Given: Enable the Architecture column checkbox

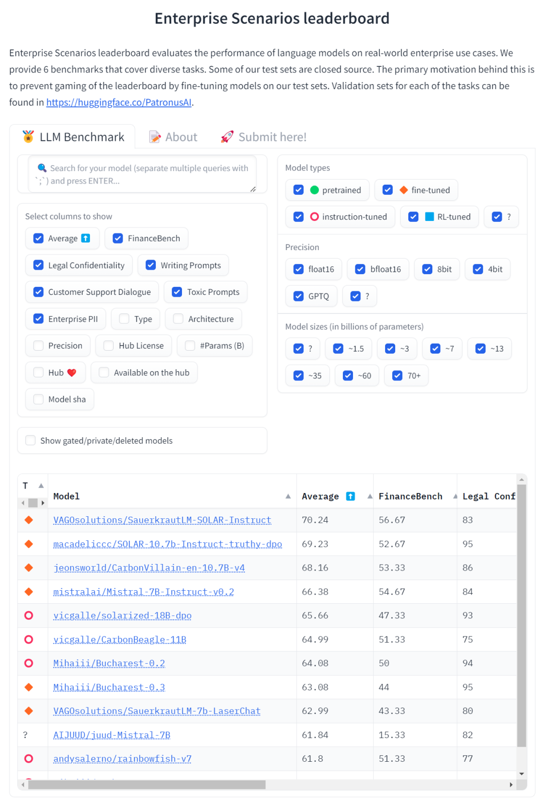Looking at the screenshot, I should tap(178, 318).
